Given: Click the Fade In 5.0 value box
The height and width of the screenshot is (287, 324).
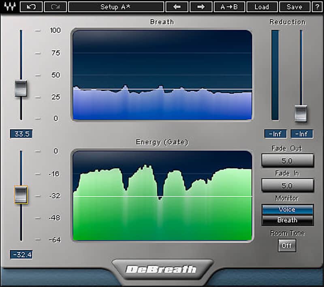Looking at the screenshot, I should pyautogui.click(x=288, y=185).
